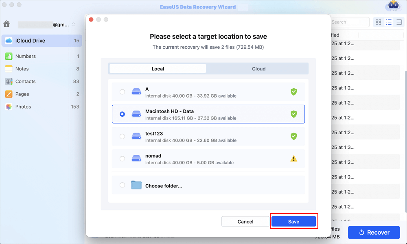Click the nomad drive icon
This screenshot has width=407, height=244.
point(136,159)
